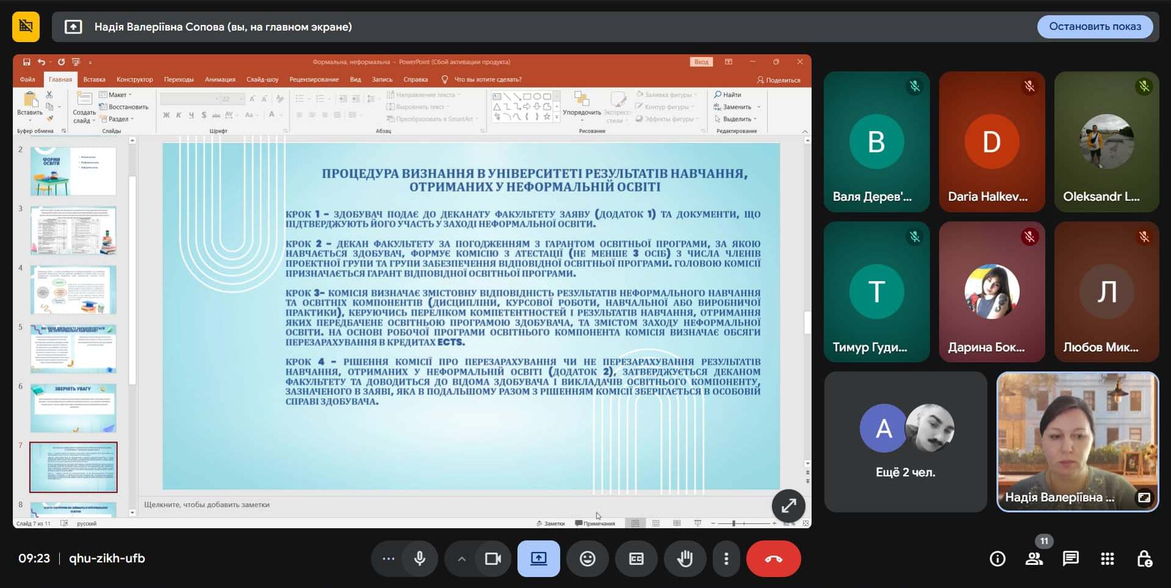Open the audio options ellipsis next to microphone

(388, 559)
